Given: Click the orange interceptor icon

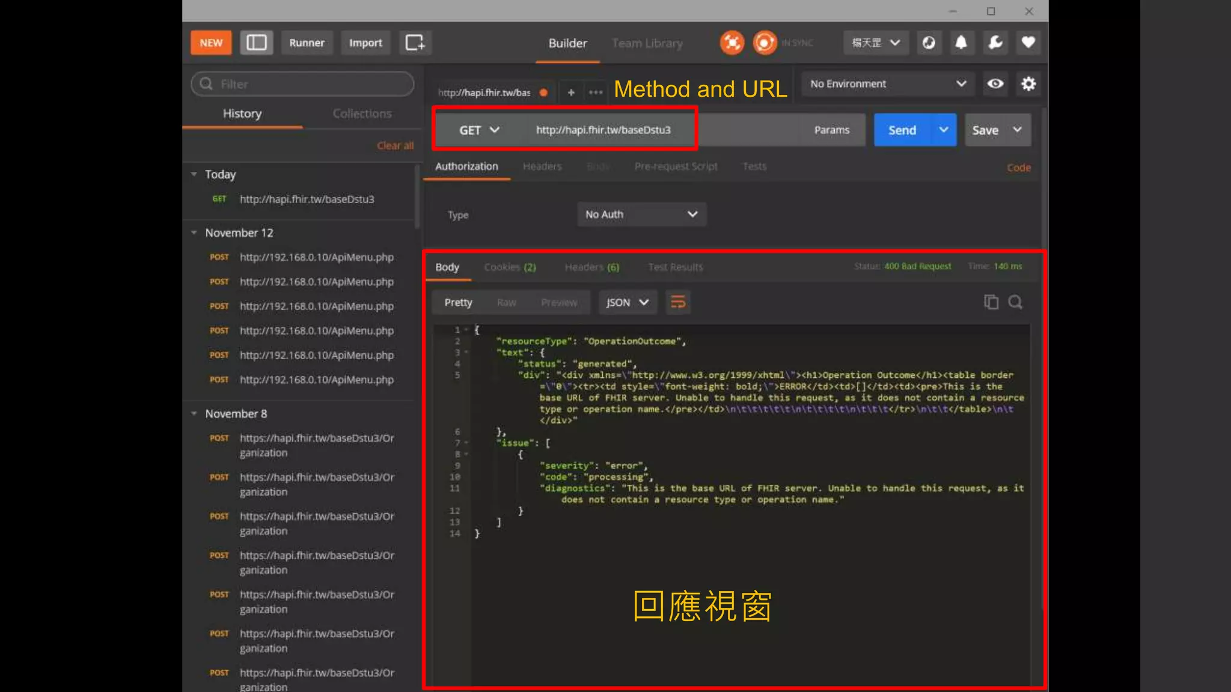Looking at the screenshot, I should (732, 43).
